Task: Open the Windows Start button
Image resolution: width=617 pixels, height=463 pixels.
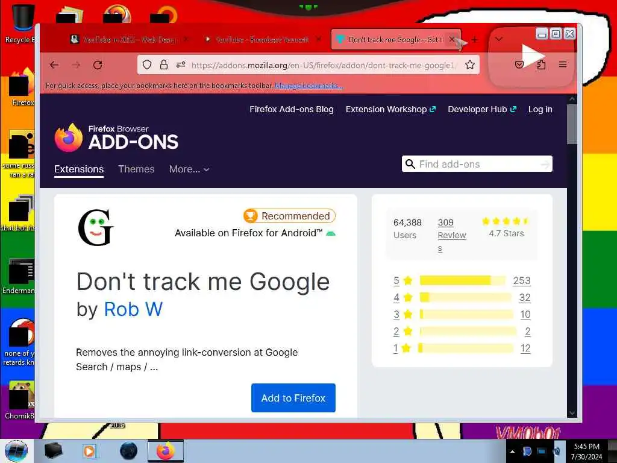Action: pyautogui.click(x=16, y=451)
